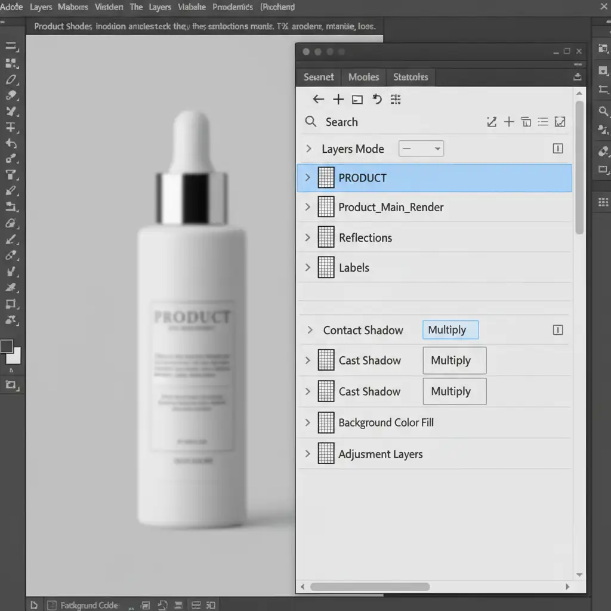Click the export icon at panel's top right

click(577, 77)
